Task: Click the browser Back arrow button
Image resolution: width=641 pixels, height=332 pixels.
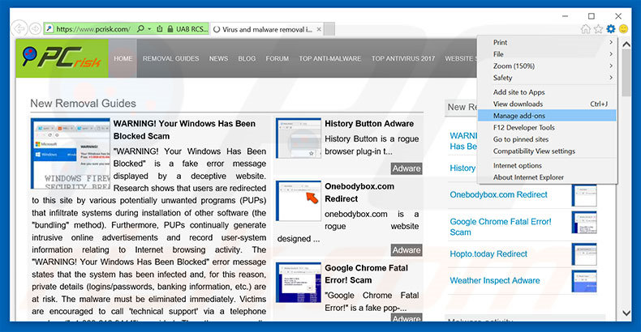Action: coord(19,28)
